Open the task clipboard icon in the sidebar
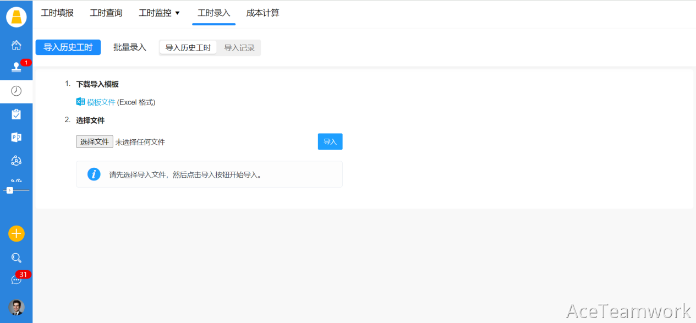 pos(17,114)
